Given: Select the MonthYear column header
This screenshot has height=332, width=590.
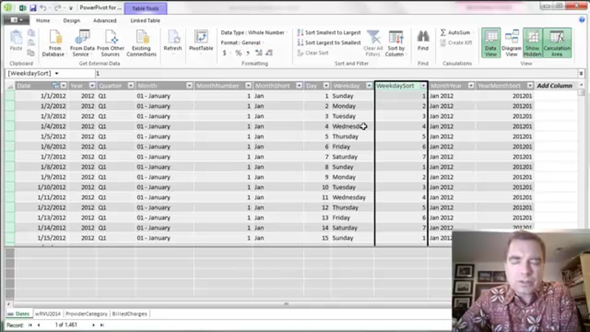Looking at the screenshot, I should 446,86.
